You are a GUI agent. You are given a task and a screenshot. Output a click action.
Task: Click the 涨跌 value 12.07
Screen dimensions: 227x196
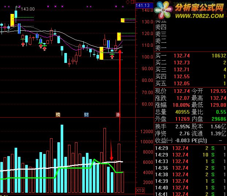[183, 98]
